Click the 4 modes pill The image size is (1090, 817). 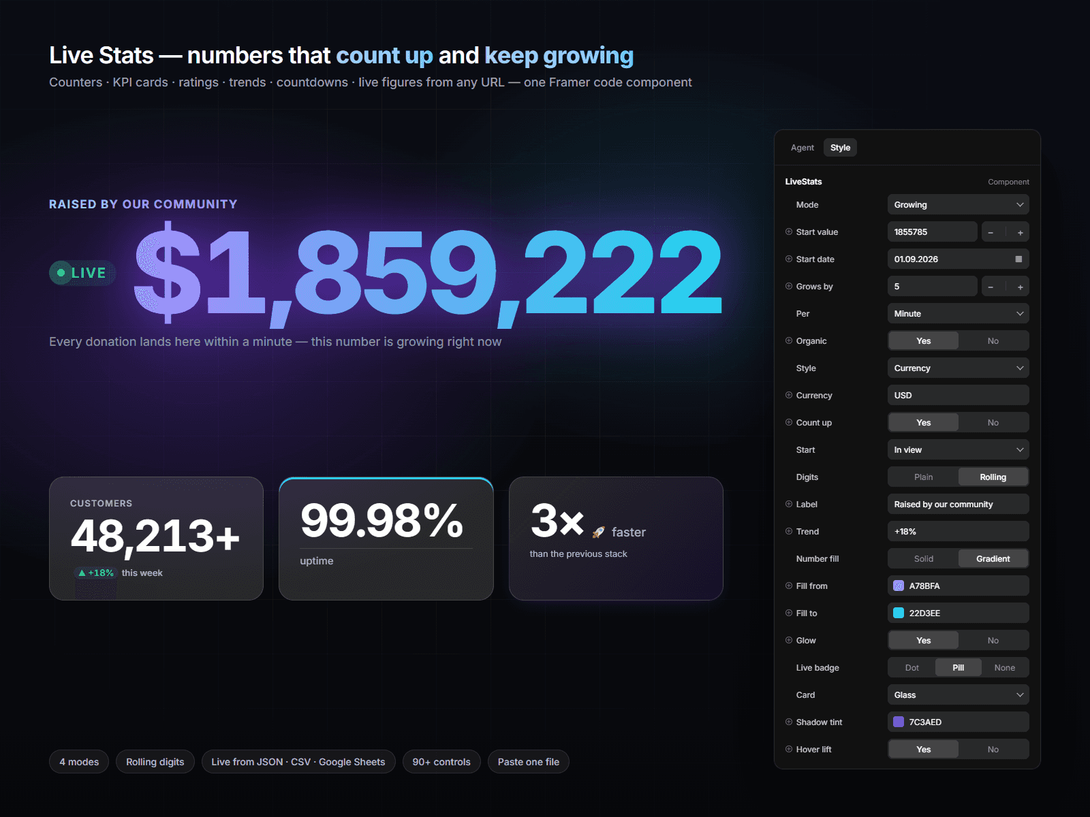tap(79, 762)
